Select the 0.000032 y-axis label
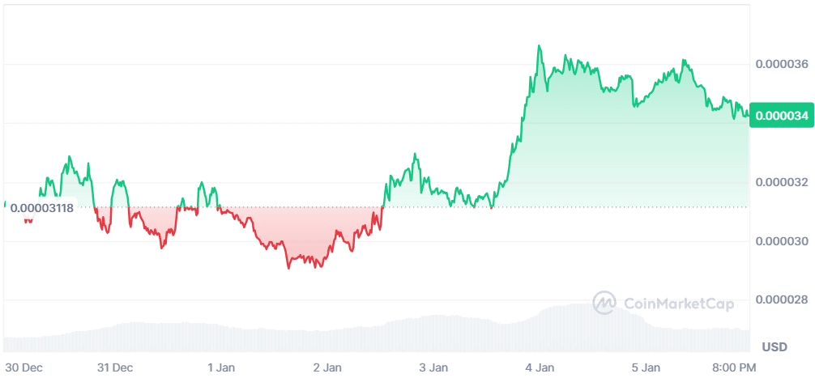 point(782,182)
